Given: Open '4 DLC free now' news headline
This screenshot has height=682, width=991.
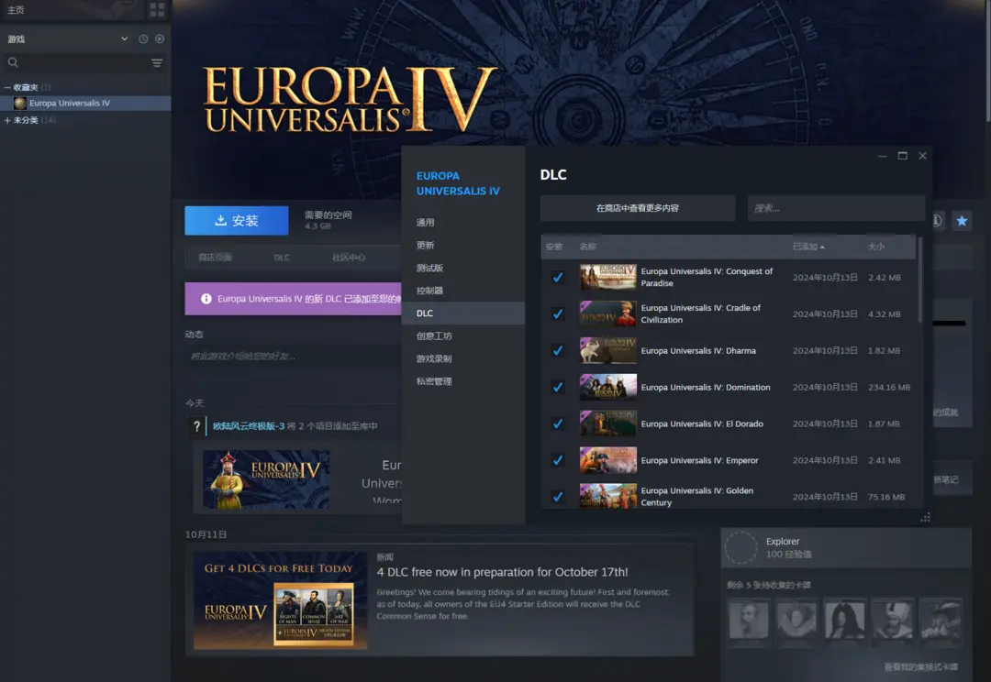Looking at the screenshot, I should tap(503, 572).
